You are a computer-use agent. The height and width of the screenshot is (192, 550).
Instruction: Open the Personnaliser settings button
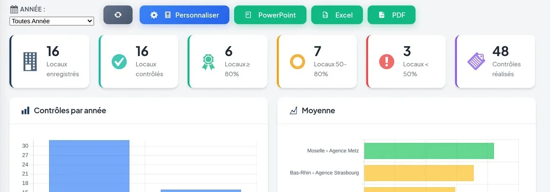pyautogui.click(x=184, y=15)
